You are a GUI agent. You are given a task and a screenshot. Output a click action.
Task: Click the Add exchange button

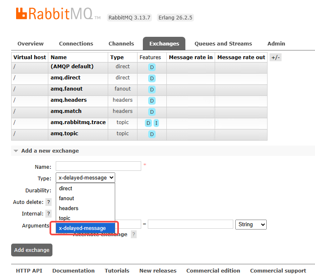click(x=32, y=250)
